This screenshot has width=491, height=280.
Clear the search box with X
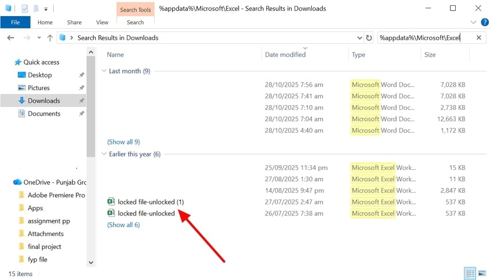coord(478,38)
